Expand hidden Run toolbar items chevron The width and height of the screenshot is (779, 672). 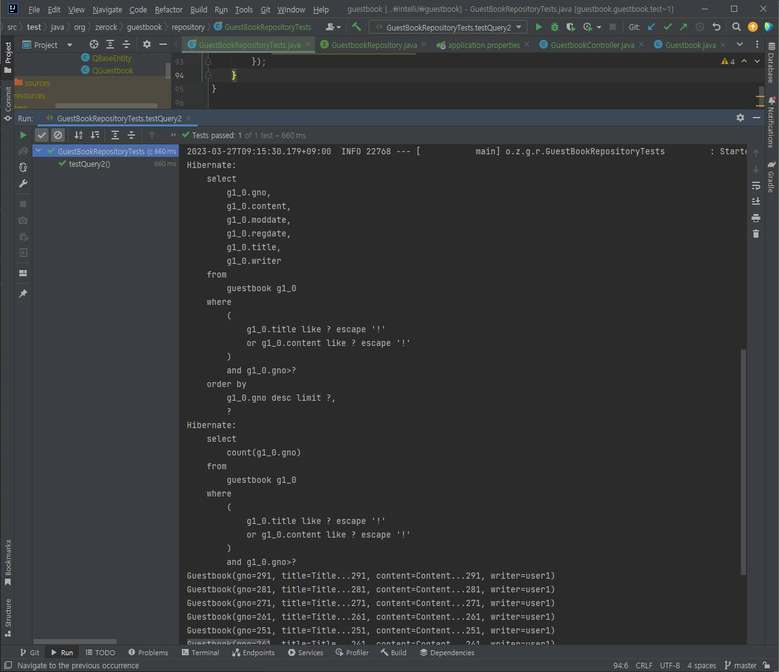tap(173, 135)
